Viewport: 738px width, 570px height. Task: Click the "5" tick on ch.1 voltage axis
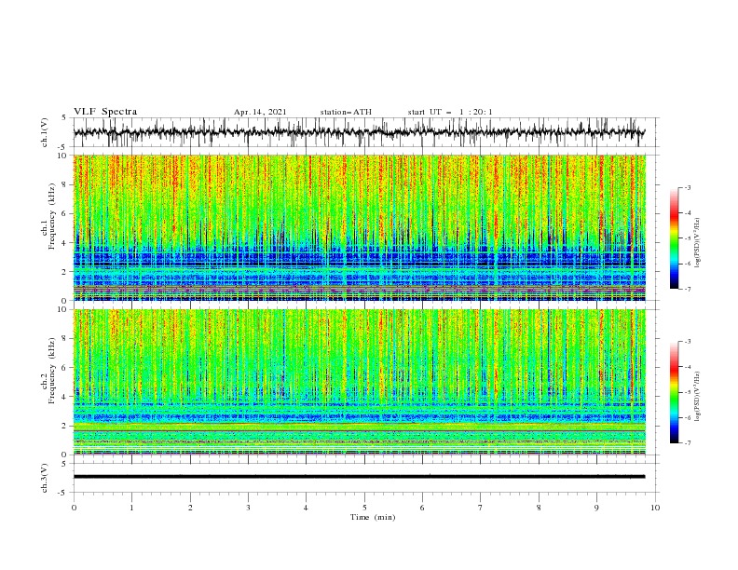(x=65, y=117)
